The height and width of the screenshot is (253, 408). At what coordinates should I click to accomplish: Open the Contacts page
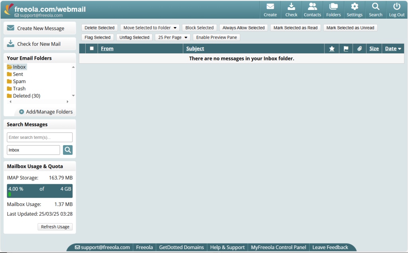(x=312, y=9)
